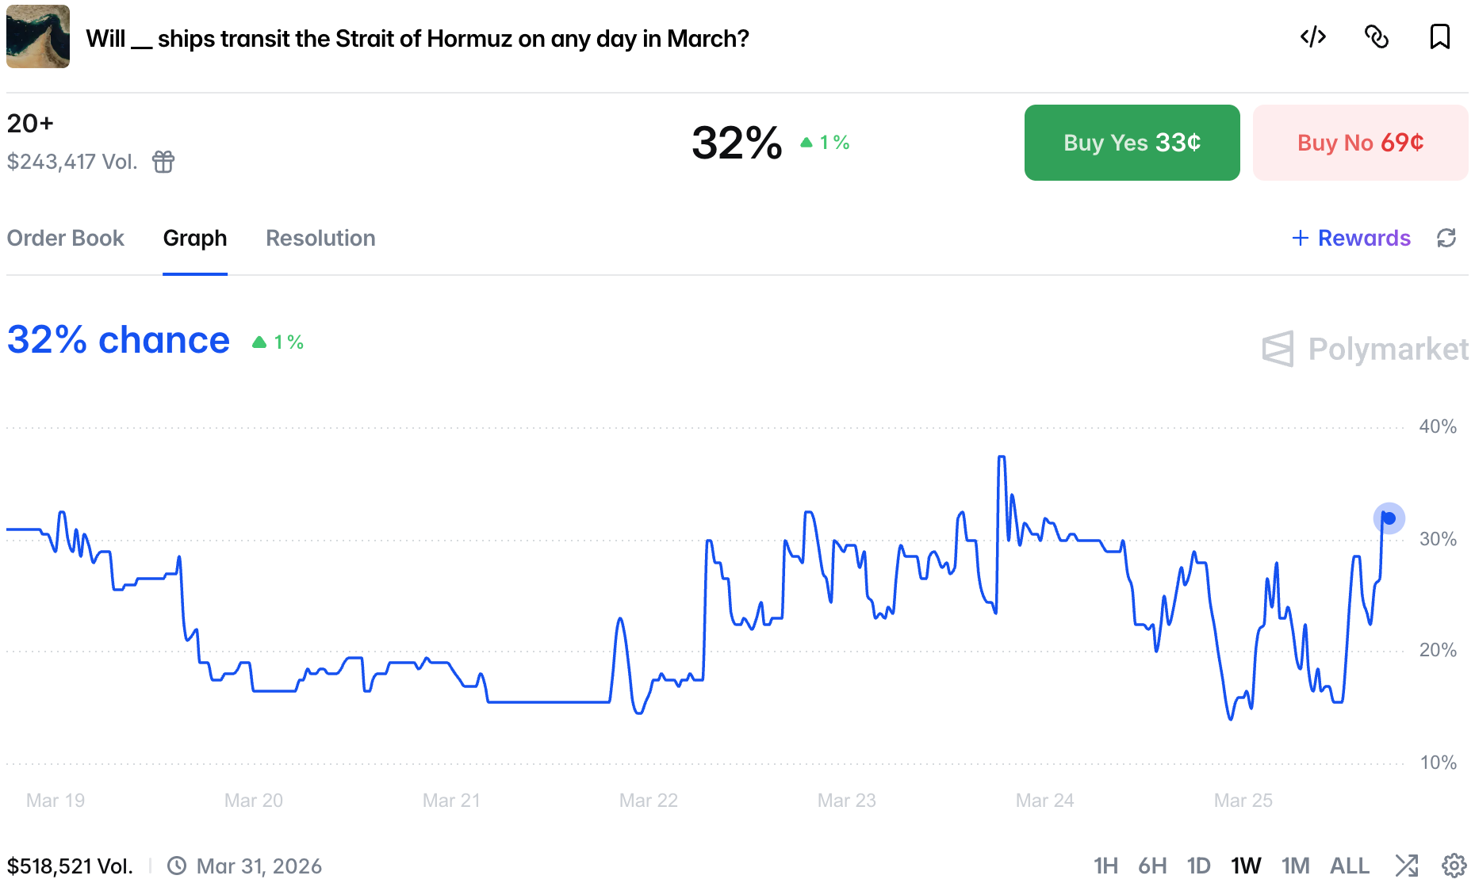1475x883 pixels.
Task: Set chart range to 1H
Action: pyautogui.click(x=1105, y=866)
